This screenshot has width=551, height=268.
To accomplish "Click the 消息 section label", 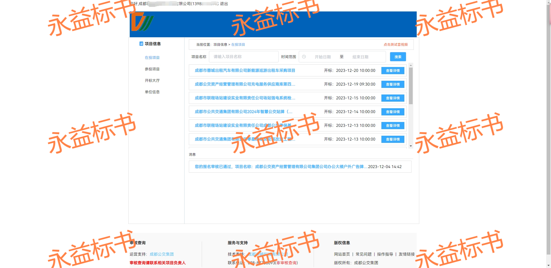I will (x=192, y=155).
